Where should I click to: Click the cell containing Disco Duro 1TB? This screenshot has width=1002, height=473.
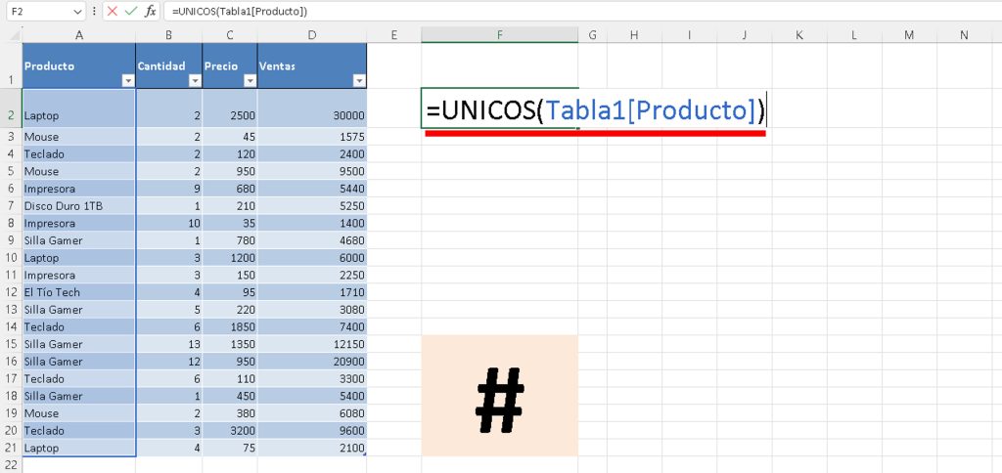(x=78, y=206)
